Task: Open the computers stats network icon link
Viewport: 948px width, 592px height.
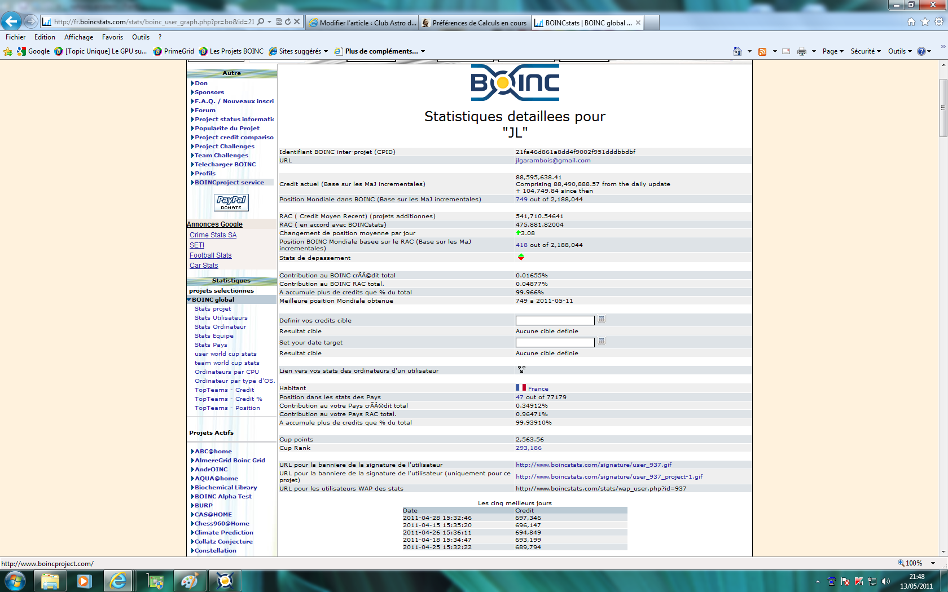Action: [521, 370]
